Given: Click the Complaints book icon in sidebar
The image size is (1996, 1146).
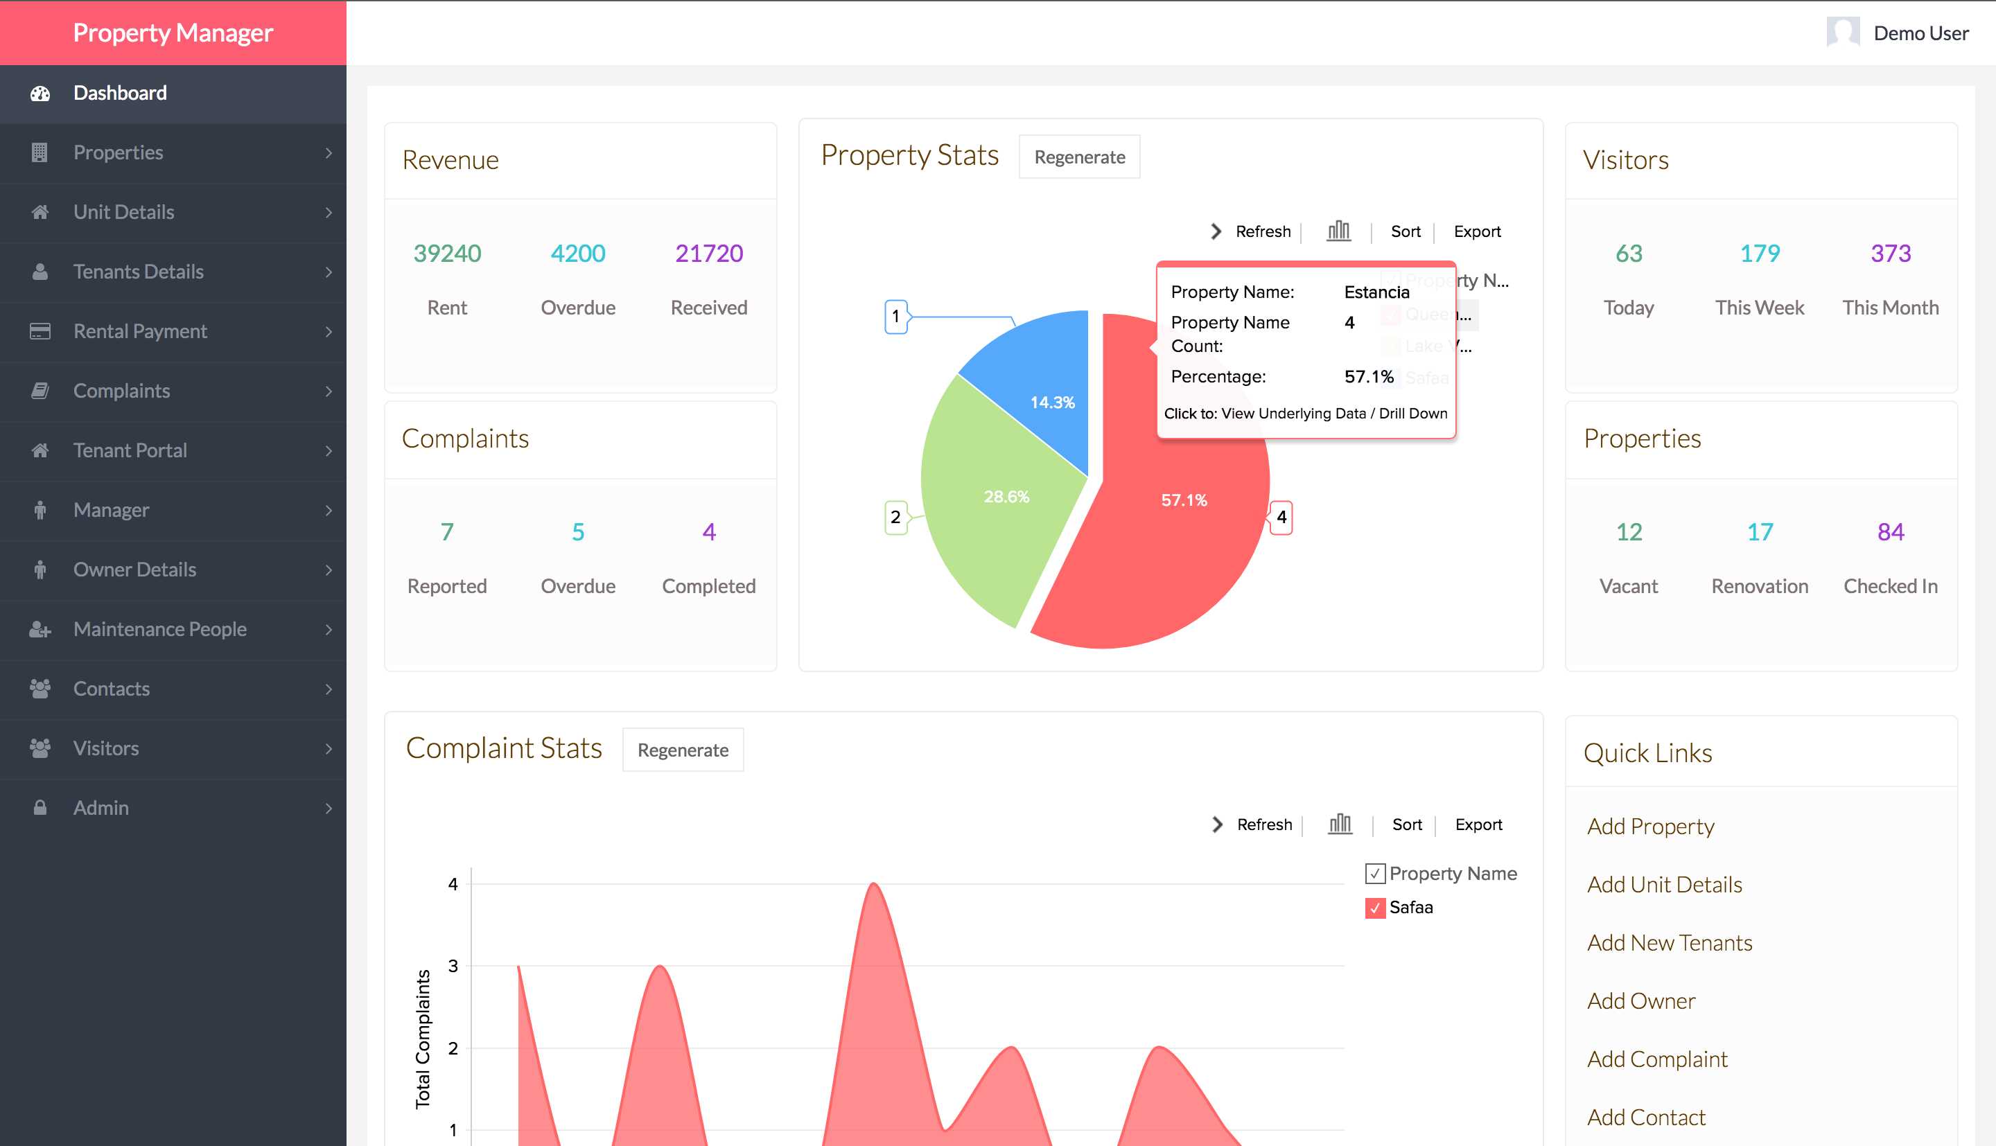Looking at the screenshot, I should [x=40, y=391].
